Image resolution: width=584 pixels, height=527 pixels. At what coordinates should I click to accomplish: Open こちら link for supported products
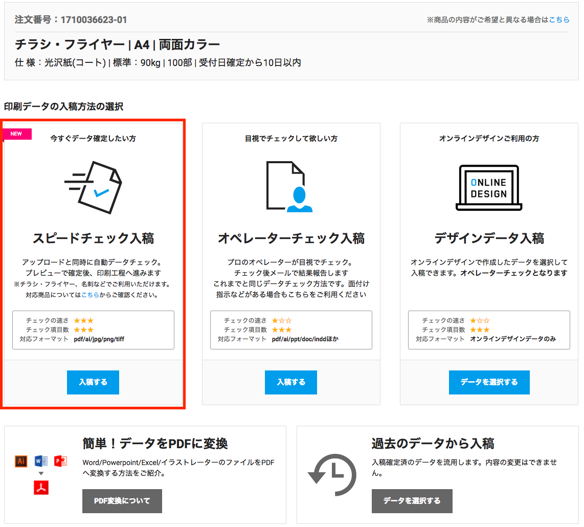coord(90,295)
